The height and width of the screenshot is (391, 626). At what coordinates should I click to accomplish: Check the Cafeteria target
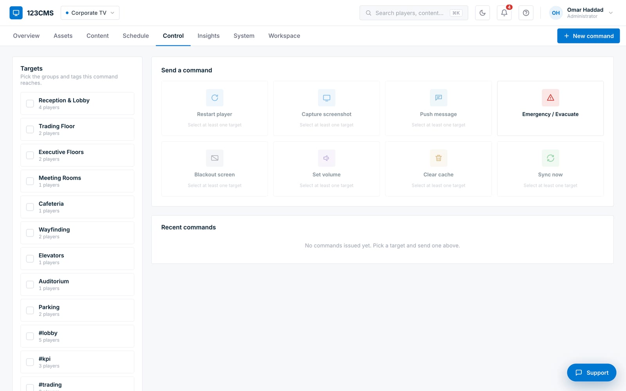[x=30, y=207]
